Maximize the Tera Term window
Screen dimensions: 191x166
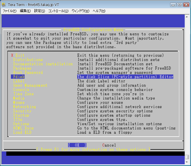(180, 5)
